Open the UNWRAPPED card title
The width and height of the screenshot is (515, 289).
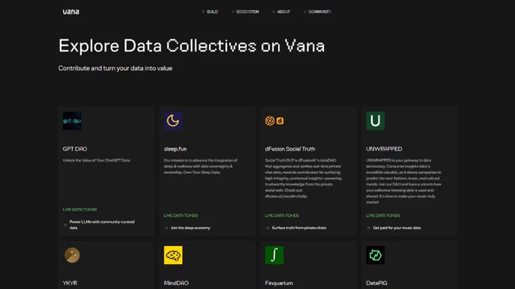384,149
